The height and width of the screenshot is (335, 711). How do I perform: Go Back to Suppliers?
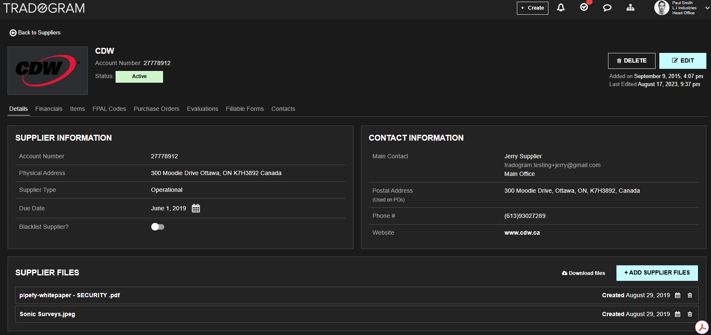35,33
